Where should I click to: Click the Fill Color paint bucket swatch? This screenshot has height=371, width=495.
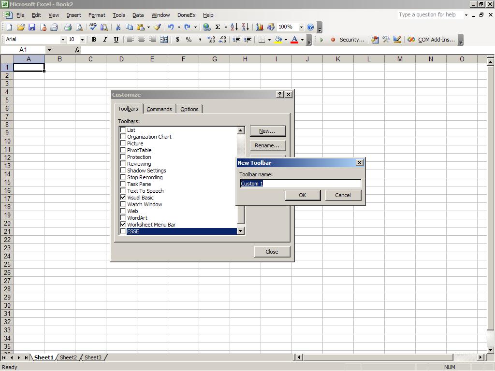pos(278,40)
